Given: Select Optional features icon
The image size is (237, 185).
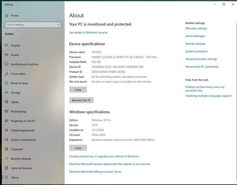Looking at the screenshot, I should [x=7, y=168].
